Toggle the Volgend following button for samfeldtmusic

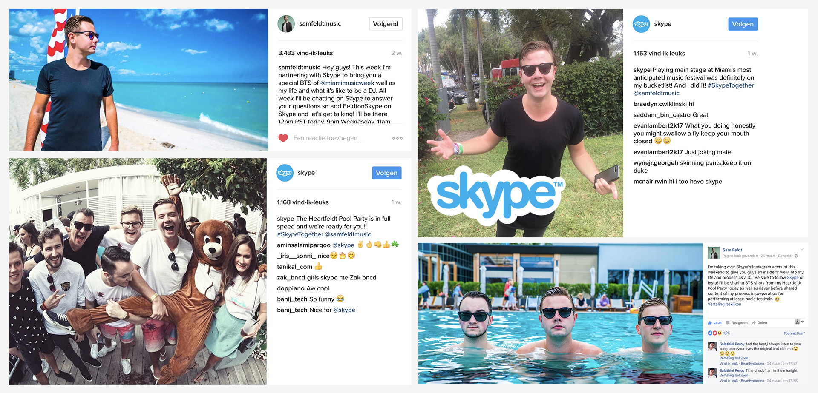click(x=386, y=24)
